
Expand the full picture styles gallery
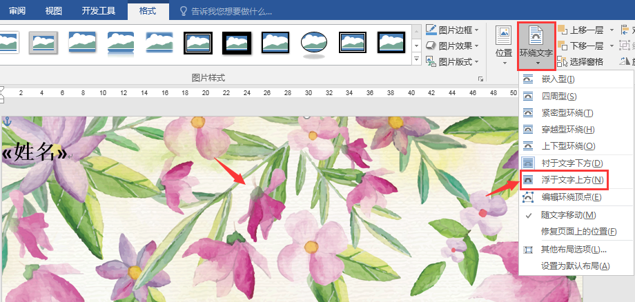tap(416, 60)
